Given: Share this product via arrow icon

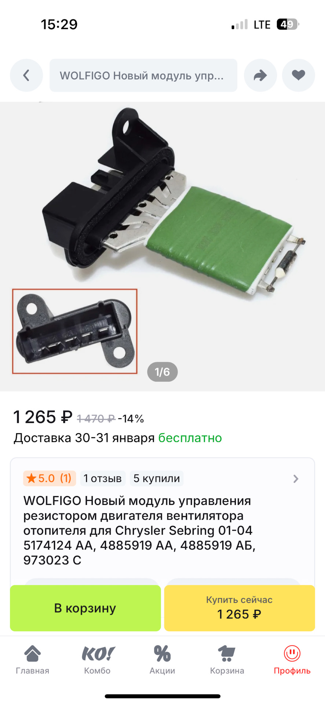Looking at the screenshot, I should [260, 75].
